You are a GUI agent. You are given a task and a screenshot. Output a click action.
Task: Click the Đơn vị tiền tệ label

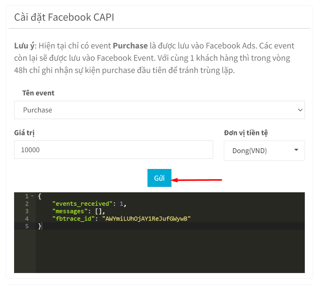(246, 133)
